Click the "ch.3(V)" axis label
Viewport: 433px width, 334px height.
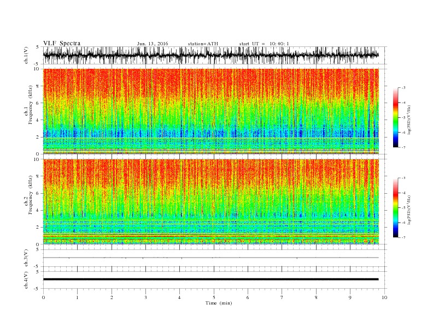26,258
